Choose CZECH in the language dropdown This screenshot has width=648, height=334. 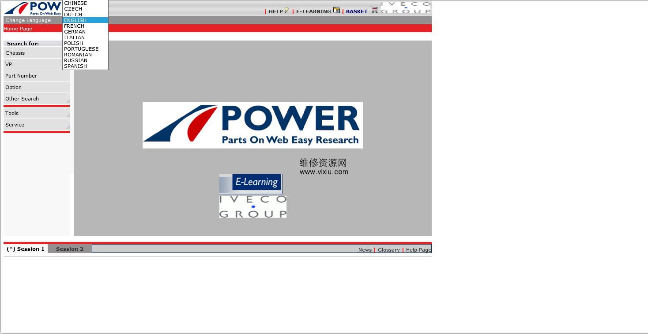coord(85,9)
